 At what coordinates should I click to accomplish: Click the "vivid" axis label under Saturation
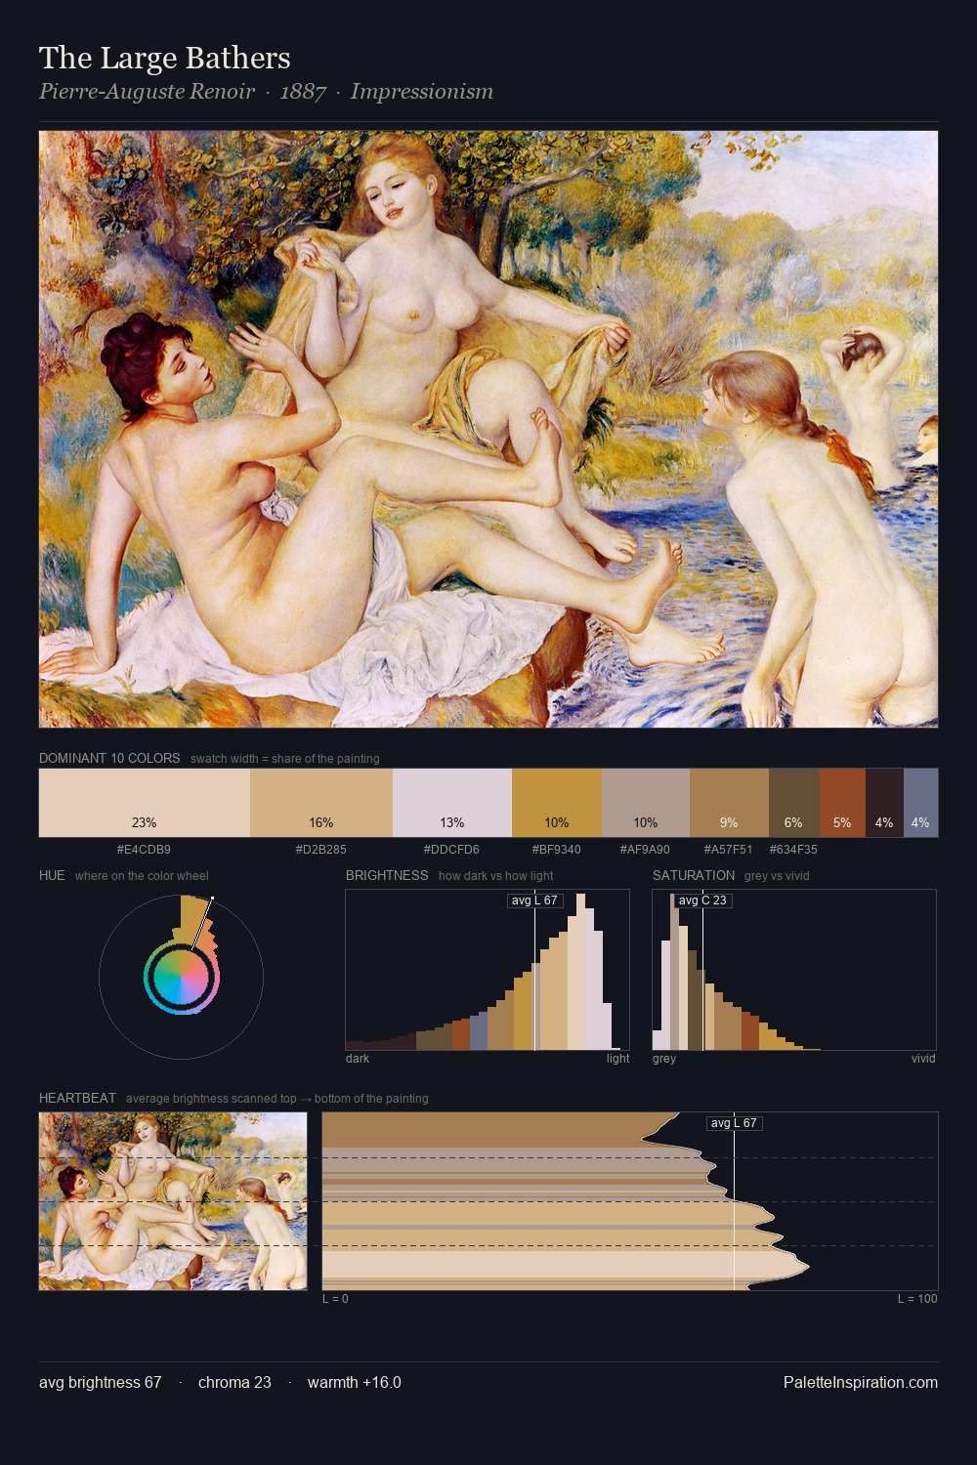click(923, 1059)
